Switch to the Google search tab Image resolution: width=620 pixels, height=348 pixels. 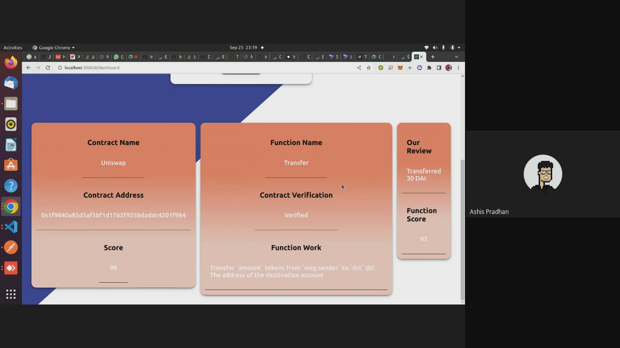click(x=31, y=57)
